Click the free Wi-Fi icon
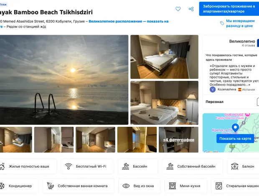The width and height of the screenshot is (259, 196). pos(69,166)
